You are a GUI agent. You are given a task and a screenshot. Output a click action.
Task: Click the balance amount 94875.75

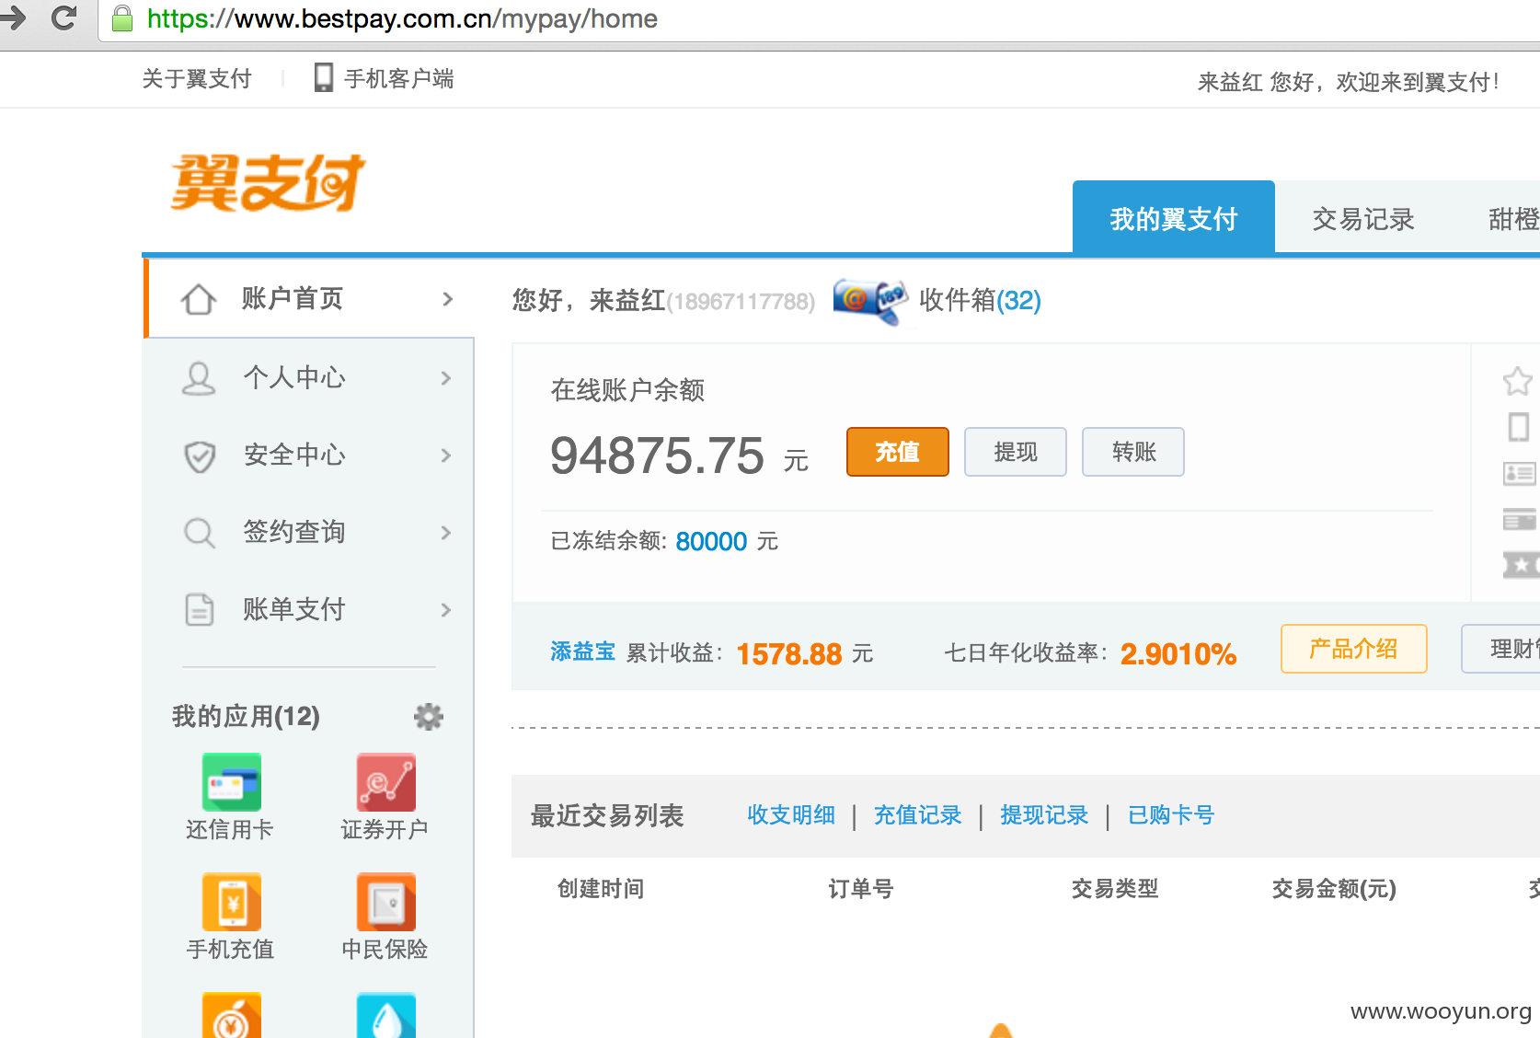tap(657, 456)
